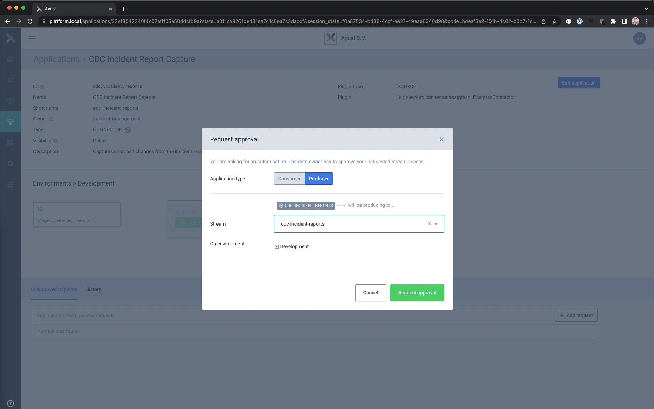654x409 pixels.
Task: Click the CDC_INCIDENT_REPORTS application chip
Action: [306, 205]
